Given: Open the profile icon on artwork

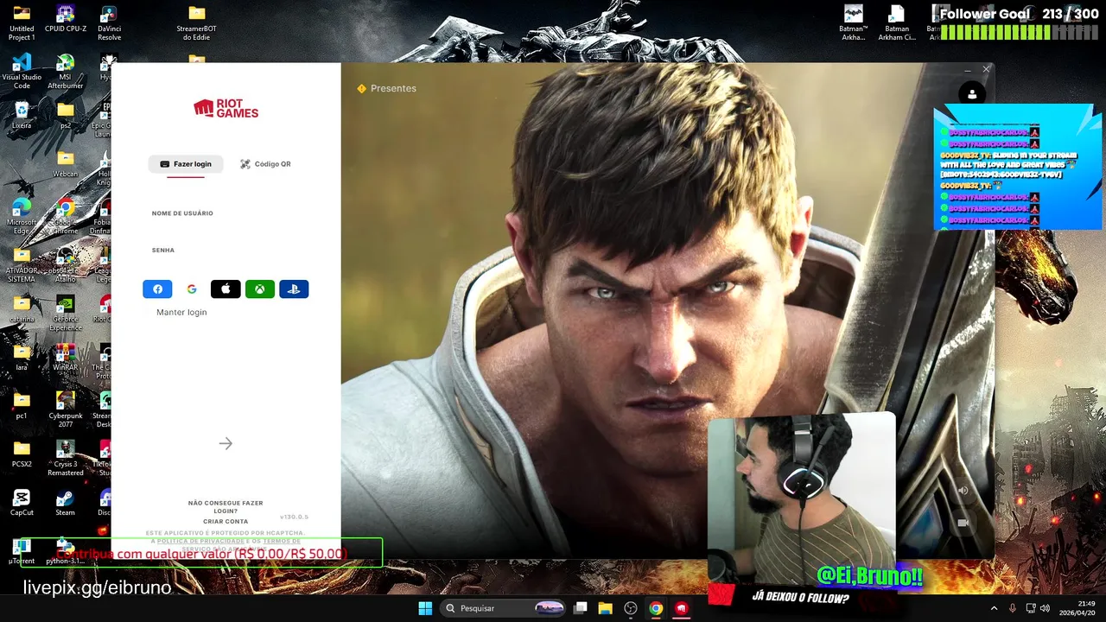Looking at the screenshot, I should (972, 94).
